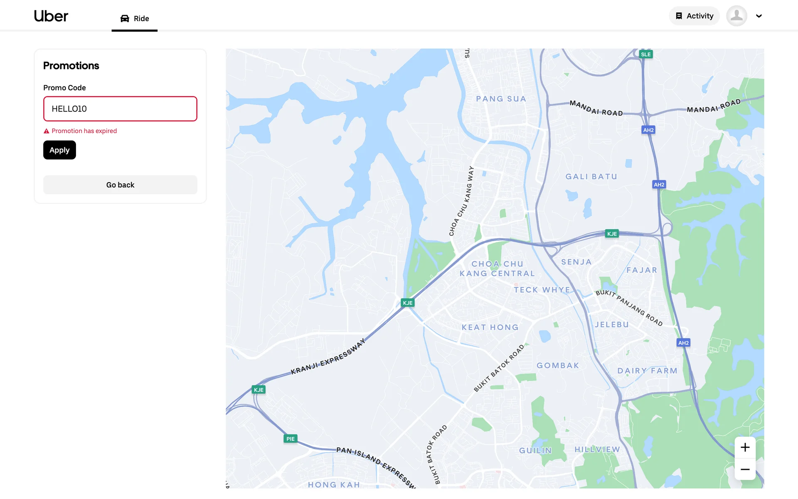
Task: Click the Bukit Panjang Road label
Action: [629, 307]
